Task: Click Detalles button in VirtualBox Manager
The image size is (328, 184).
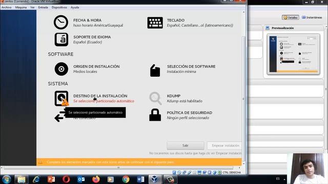Action: pos(291,17)
